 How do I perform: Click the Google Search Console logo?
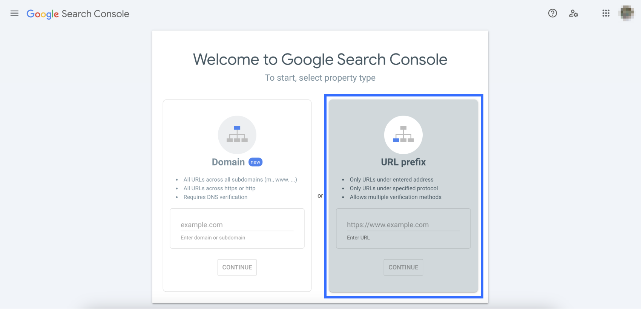click(78, 14)
